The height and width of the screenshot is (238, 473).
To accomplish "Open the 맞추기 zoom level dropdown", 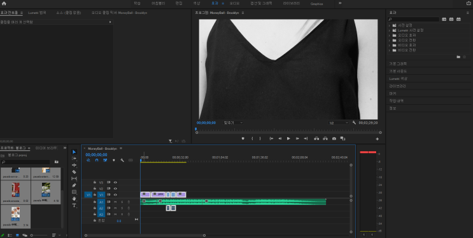I will click(233, 122).
